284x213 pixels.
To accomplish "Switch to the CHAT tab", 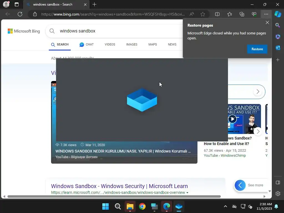I will point(87,45).
